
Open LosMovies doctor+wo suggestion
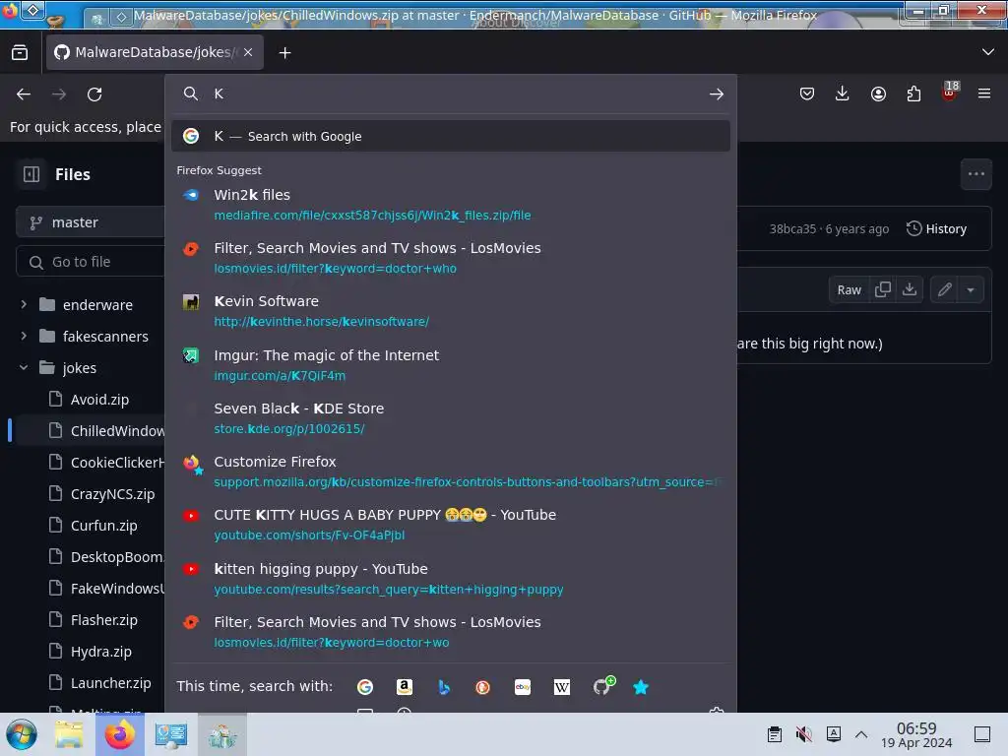point(451,632)
